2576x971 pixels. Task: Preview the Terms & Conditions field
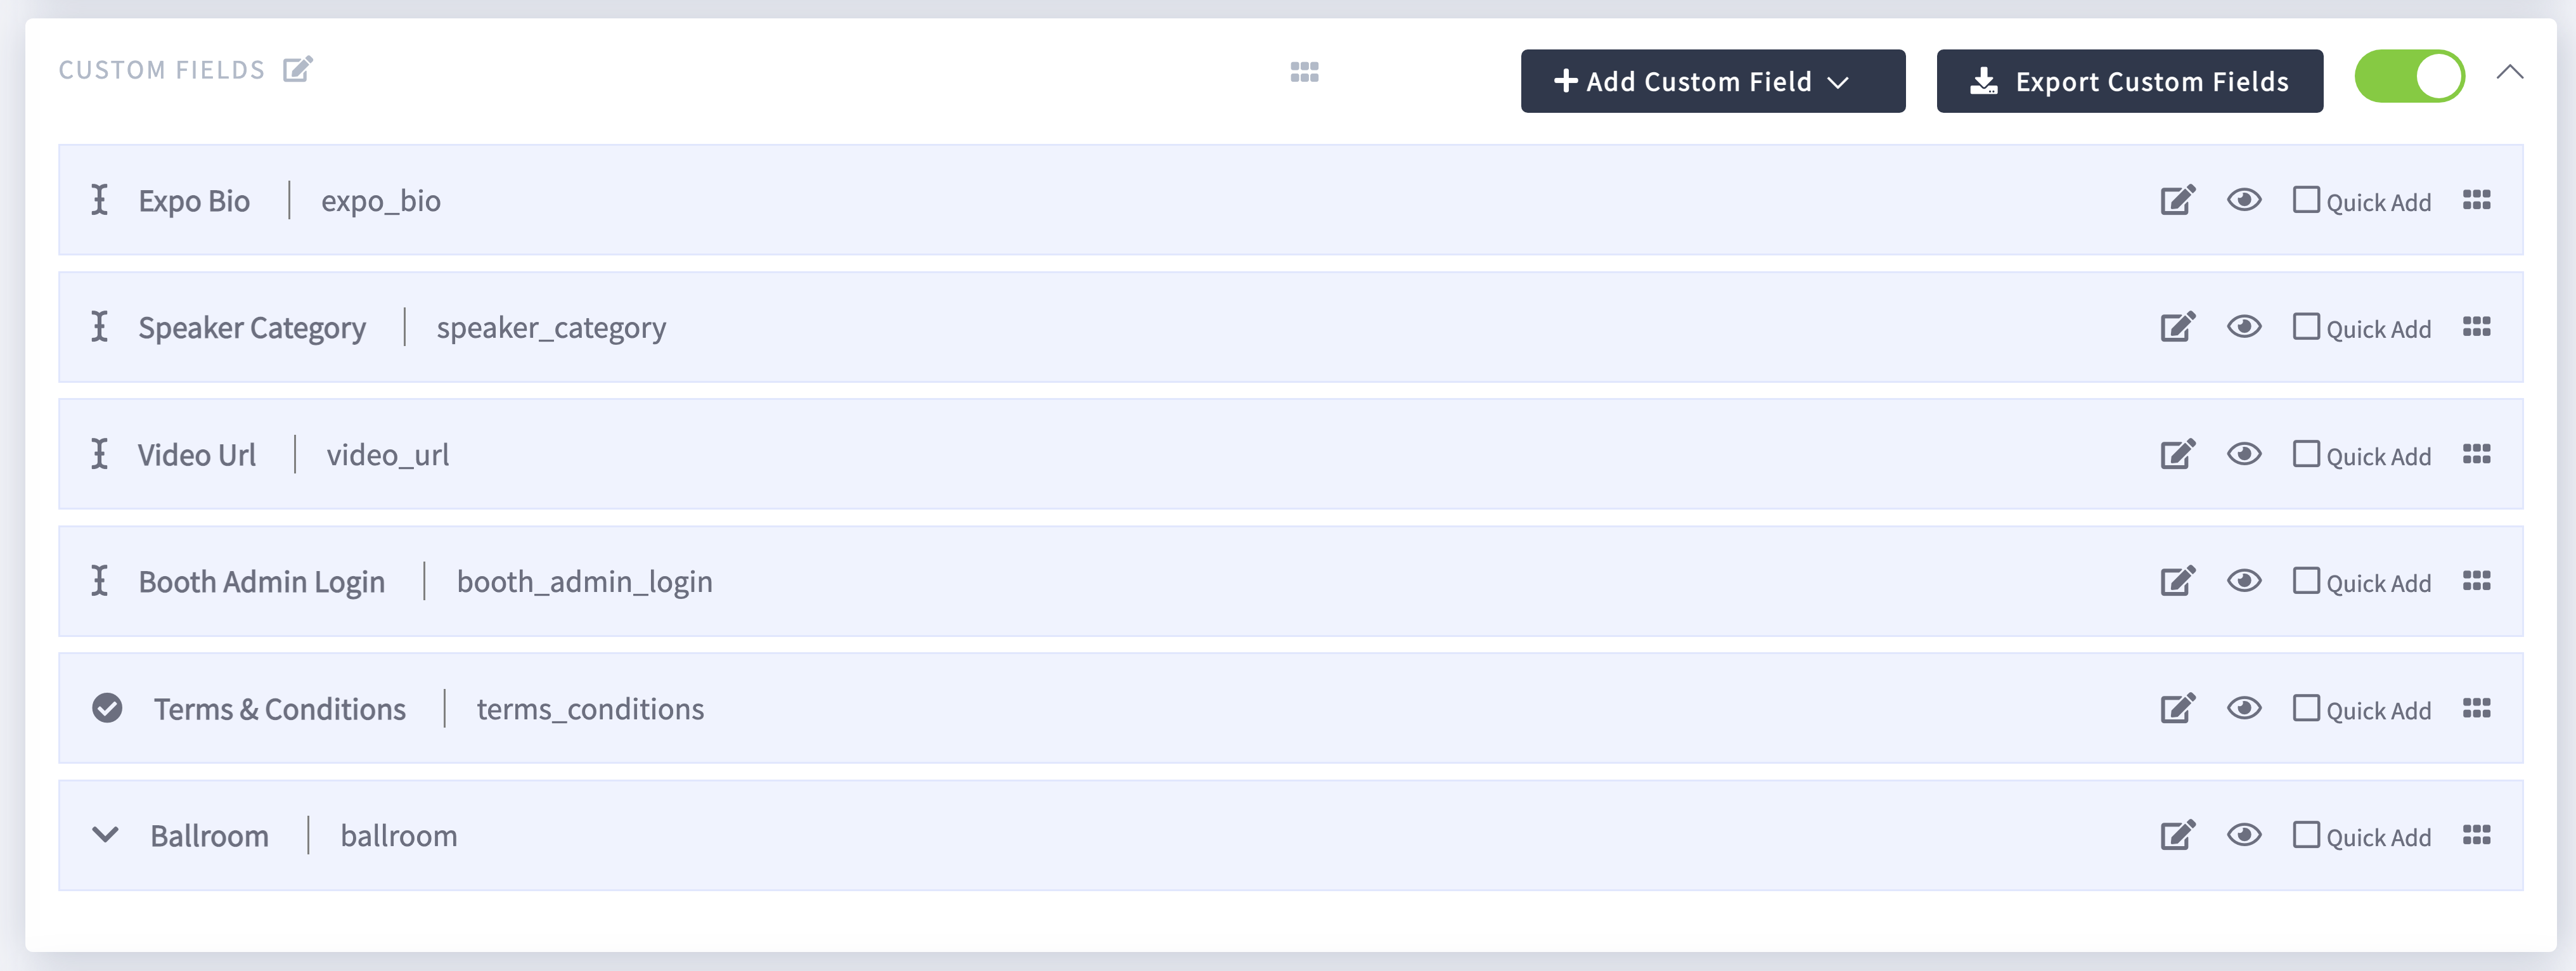(2244, 708)
